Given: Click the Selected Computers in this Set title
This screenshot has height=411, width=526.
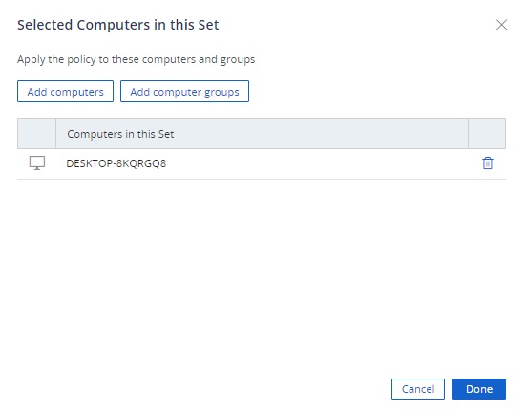Looking at the screenshot, I should pos(118,25).
